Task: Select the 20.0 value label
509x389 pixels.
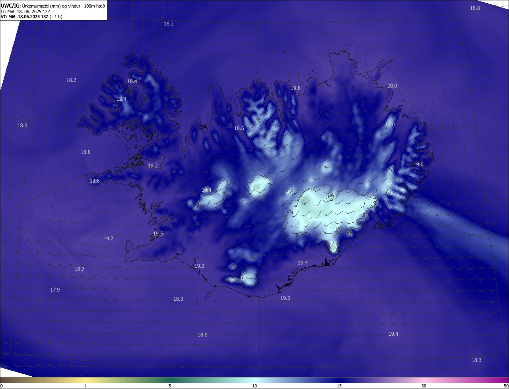Action: (x=392, y=86)
